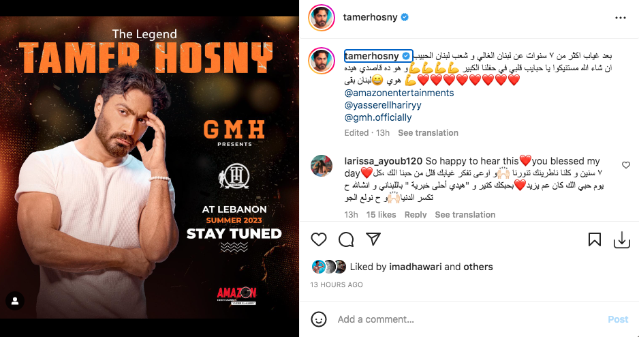Download the post with arrow icon
Viewport: 639px width, 337px height.
click(x=622, y=240)
